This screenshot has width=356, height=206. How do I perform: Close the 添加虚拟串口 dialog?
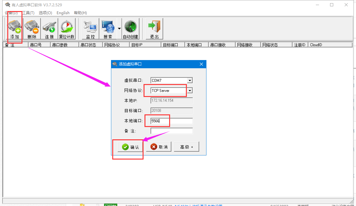coord(201,64)
